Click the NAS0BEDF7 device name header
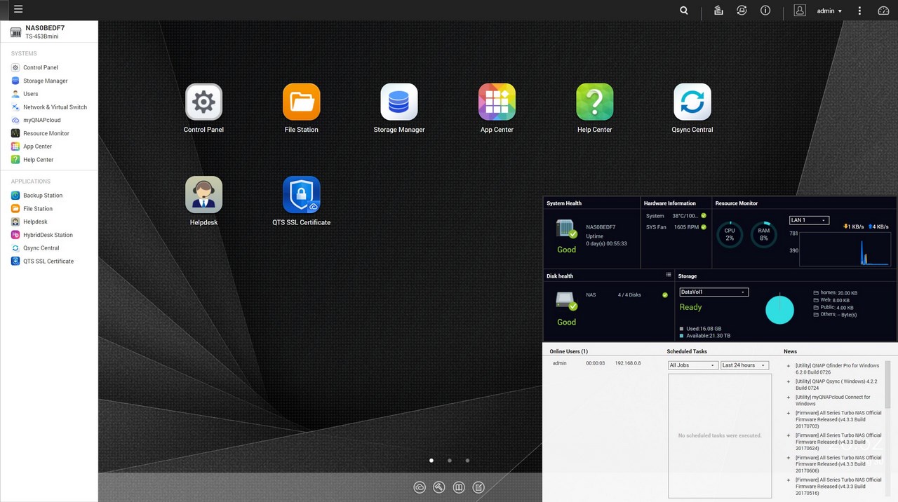The height and width of the screenshot is (502, 898). [x=45, y=28]
